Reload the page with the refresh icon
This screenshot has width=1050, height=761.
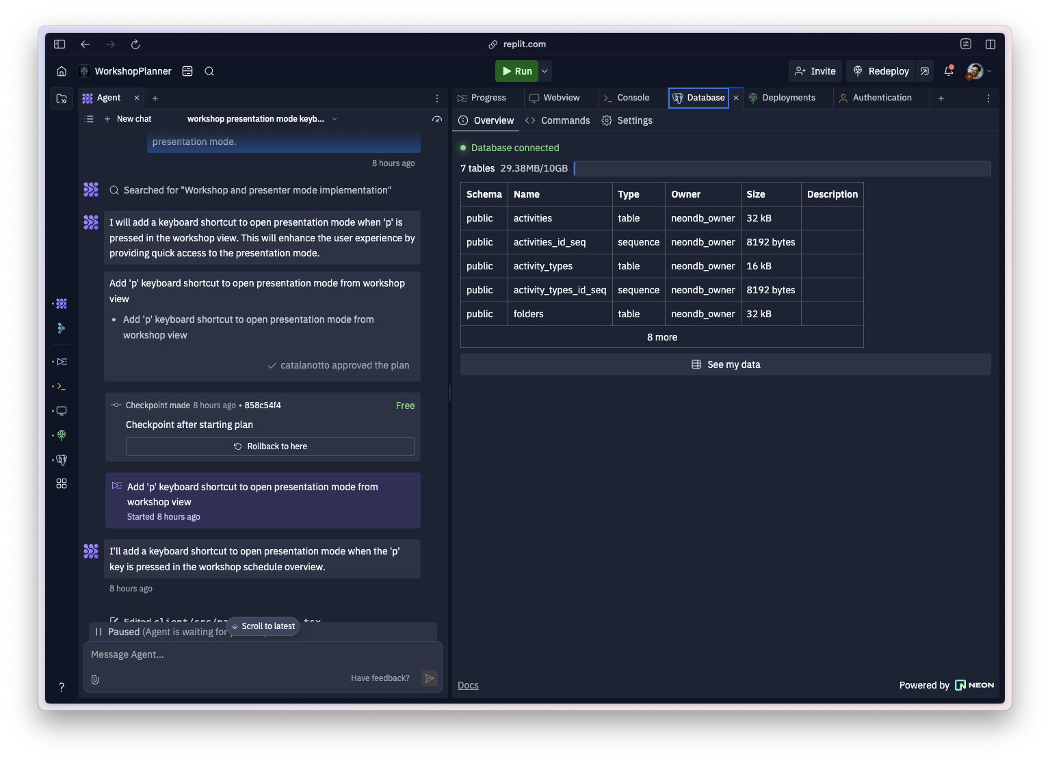135,44
